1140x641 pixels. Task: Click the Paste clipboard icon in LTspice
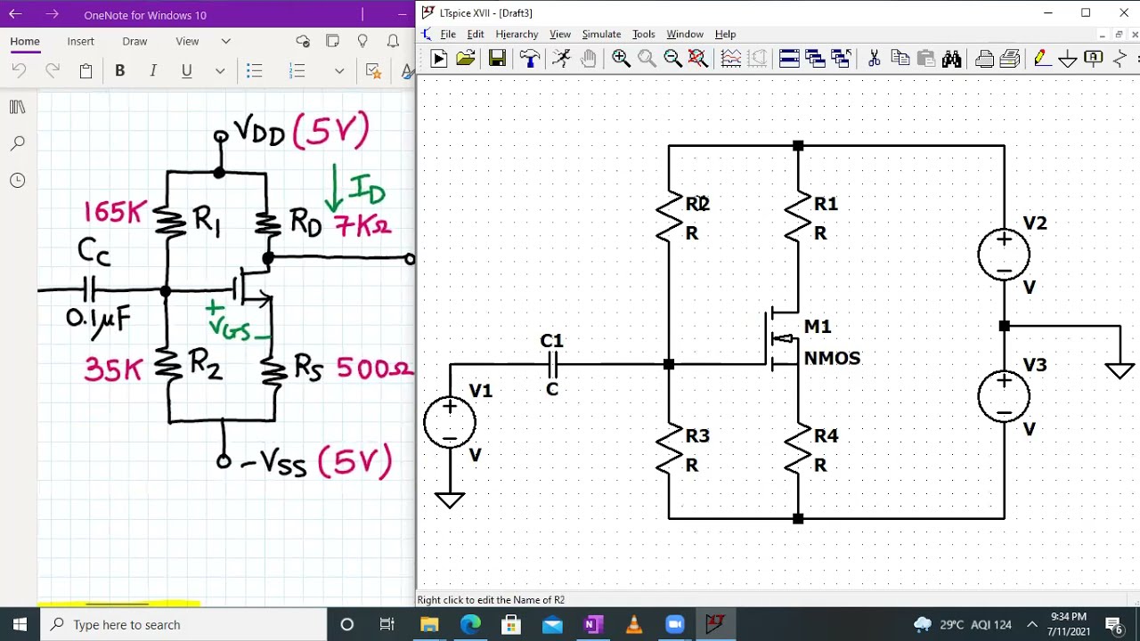(925, 59)
